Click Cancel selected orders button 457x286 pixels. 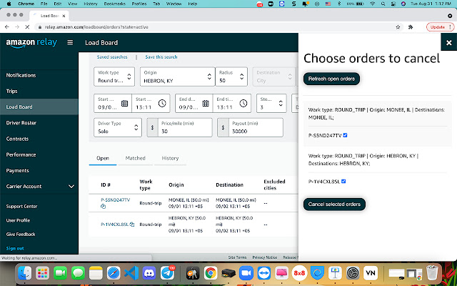(334, 204)
